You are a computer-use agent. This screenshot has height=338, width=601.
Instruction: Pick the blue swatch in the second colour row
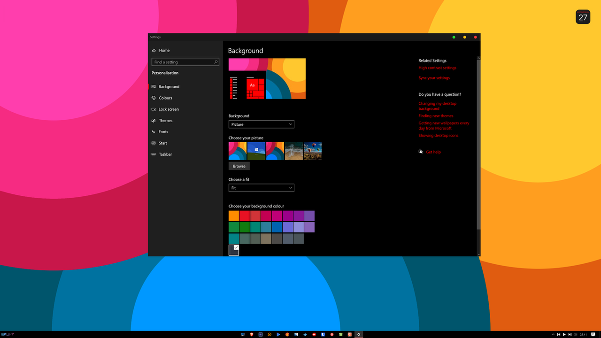pos(277,227)
